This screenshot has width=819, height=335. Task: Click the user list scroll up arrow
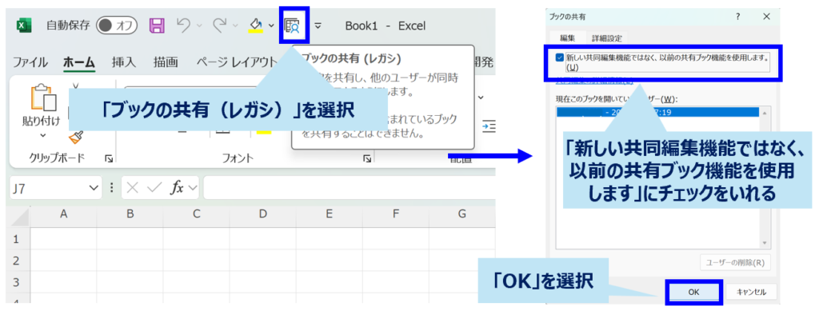(765, 113)
